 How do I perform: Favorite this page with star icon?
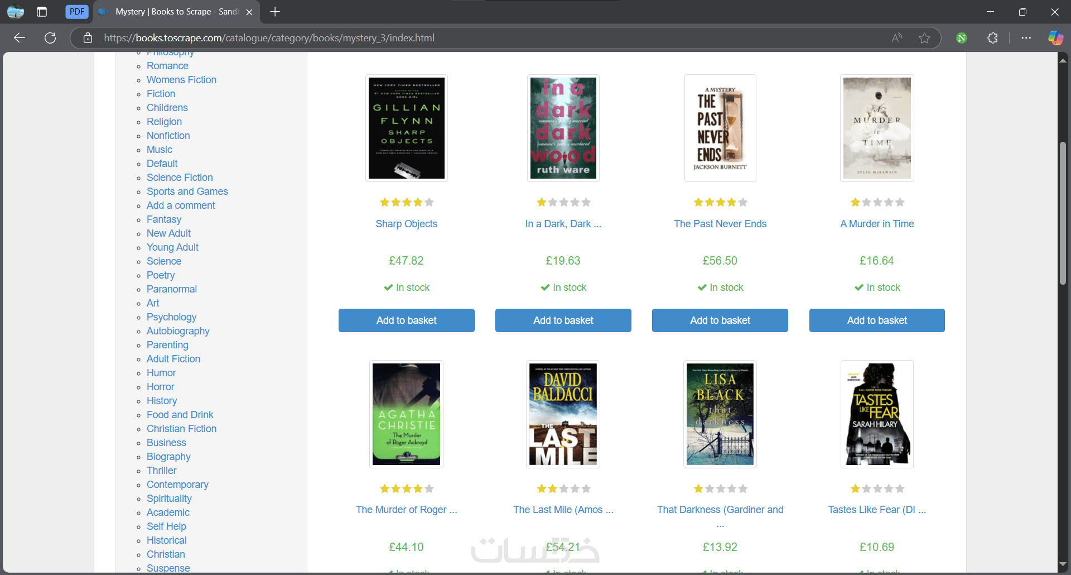[924, 38]
